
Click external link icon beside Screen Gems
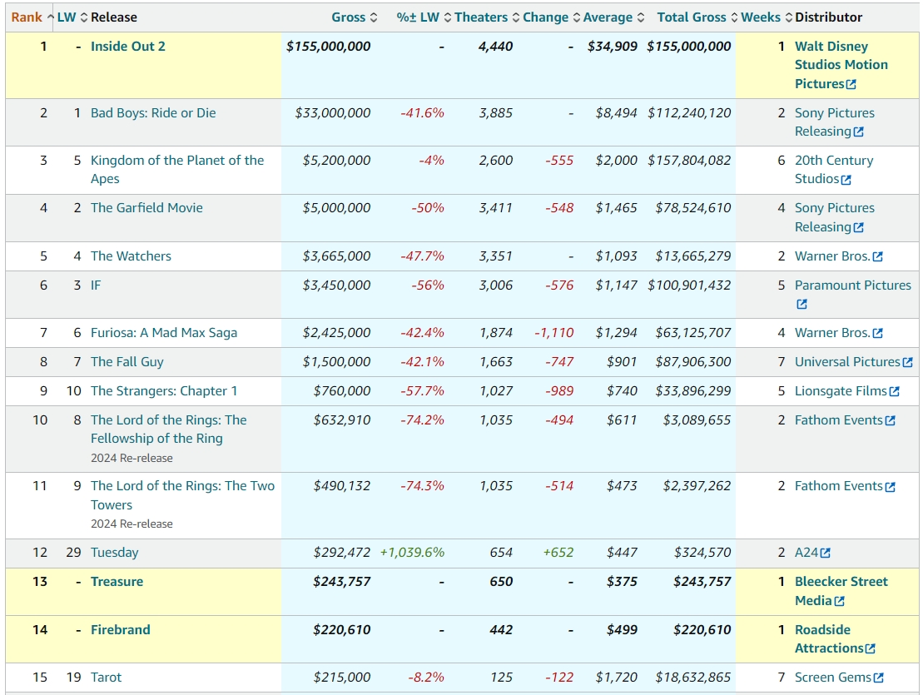click(x=878, y=678)
